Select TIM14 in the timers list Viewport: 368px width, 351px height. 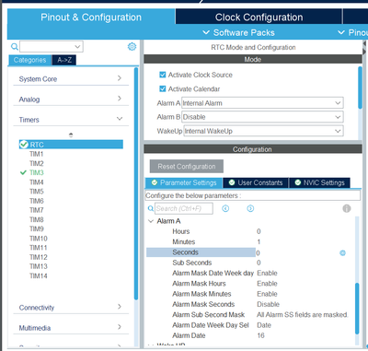39,275
